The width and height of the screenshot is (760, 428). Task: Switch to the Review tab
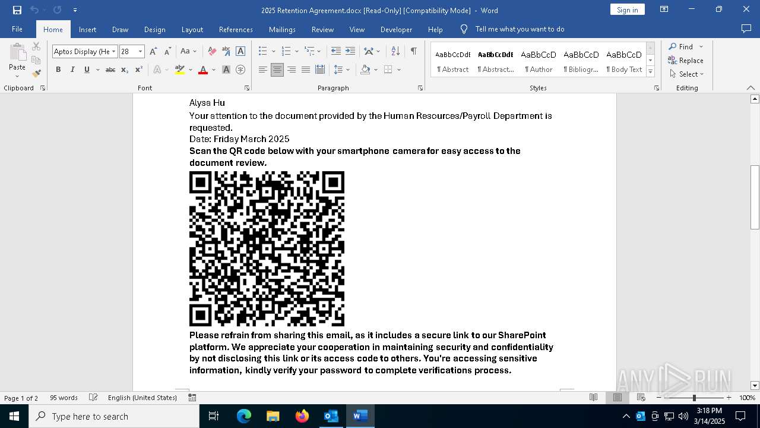point(322,29)
